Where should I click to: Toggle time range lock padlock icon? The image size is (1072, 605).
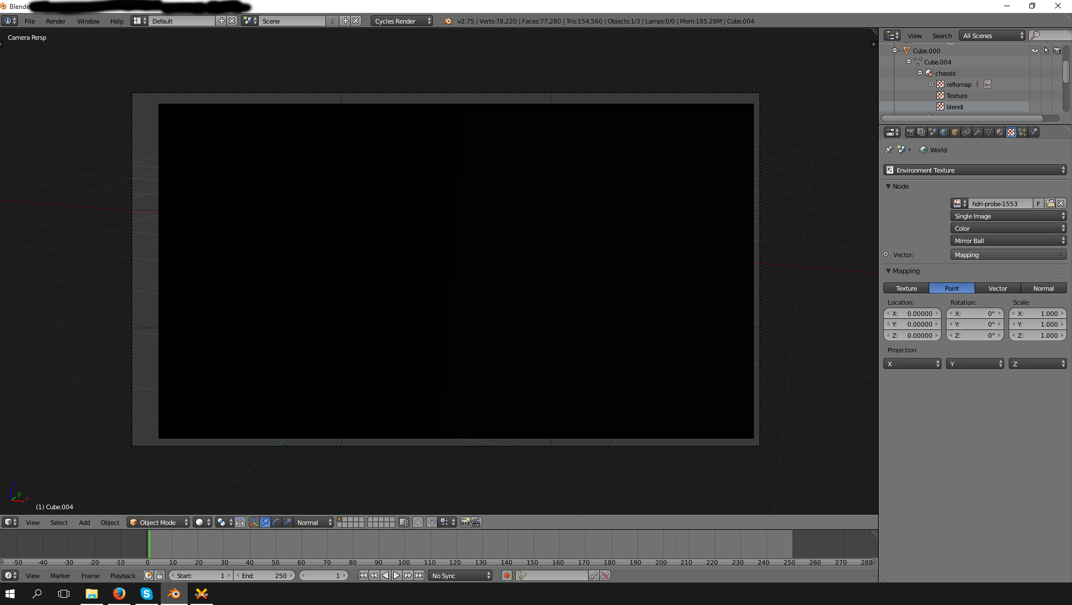pyautogui.click(x=160, y=575)
